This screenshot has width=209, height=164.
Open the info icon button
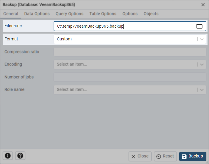(8, 156)
